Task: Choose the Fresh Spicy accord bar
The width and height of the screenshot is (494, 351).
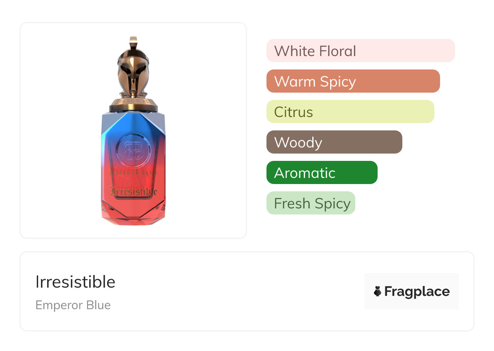Action: [x=311, y=203]
